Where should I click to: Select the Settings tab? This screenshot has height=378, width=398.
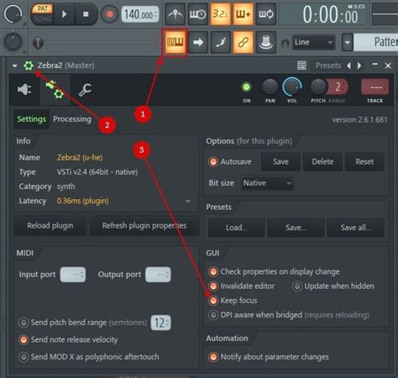31,119
